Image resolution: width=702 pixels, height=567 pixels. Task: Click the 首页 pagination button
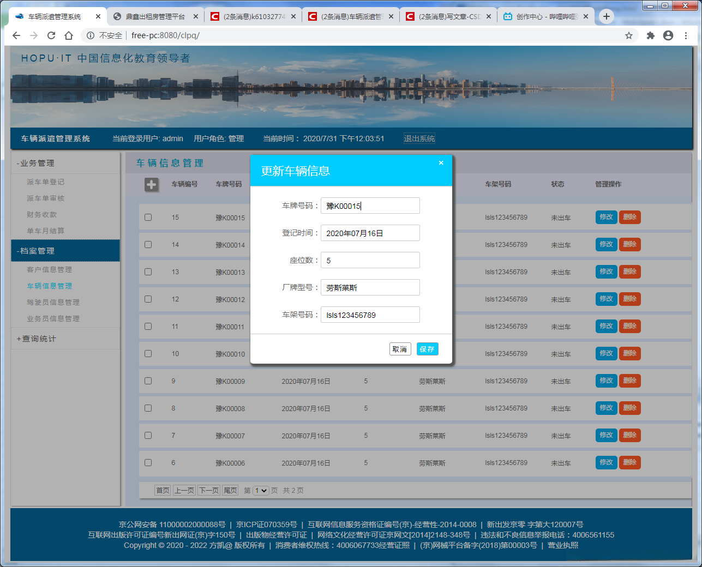(x=163, y=491)
